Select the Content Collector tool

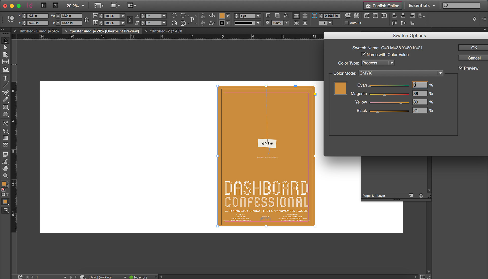pyautogui.click(x=5, y=69)
